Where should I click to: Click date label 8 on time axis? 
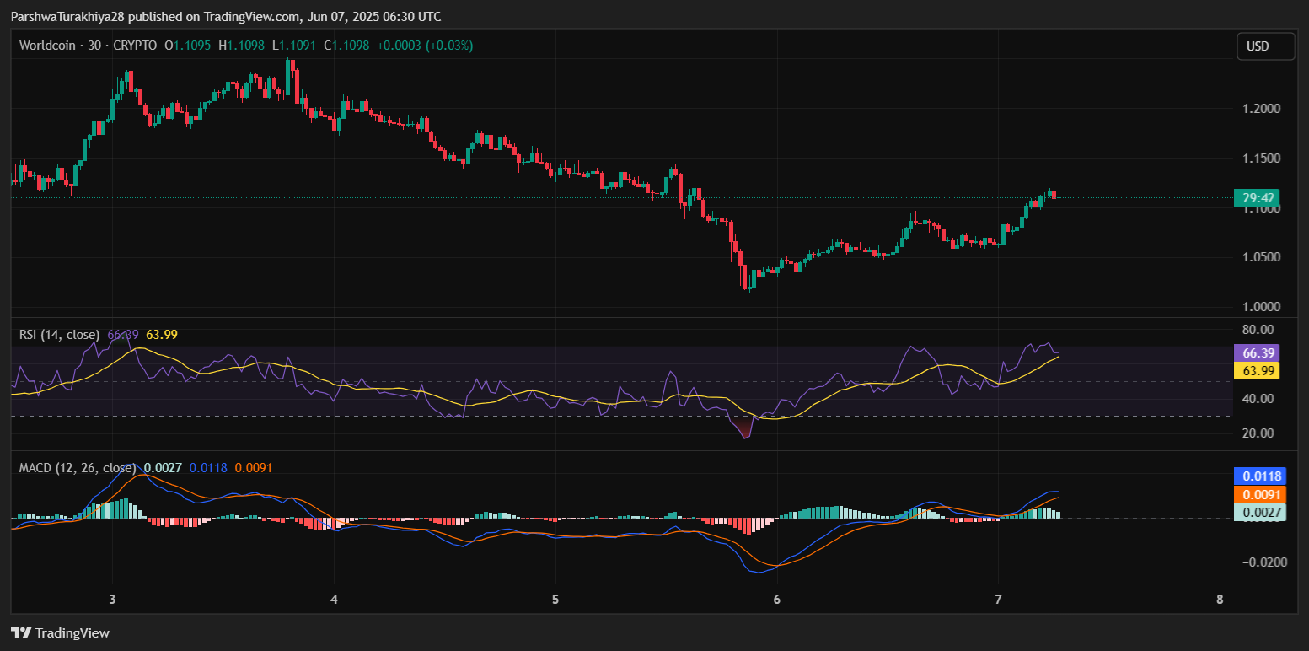tap(1220, 600)
